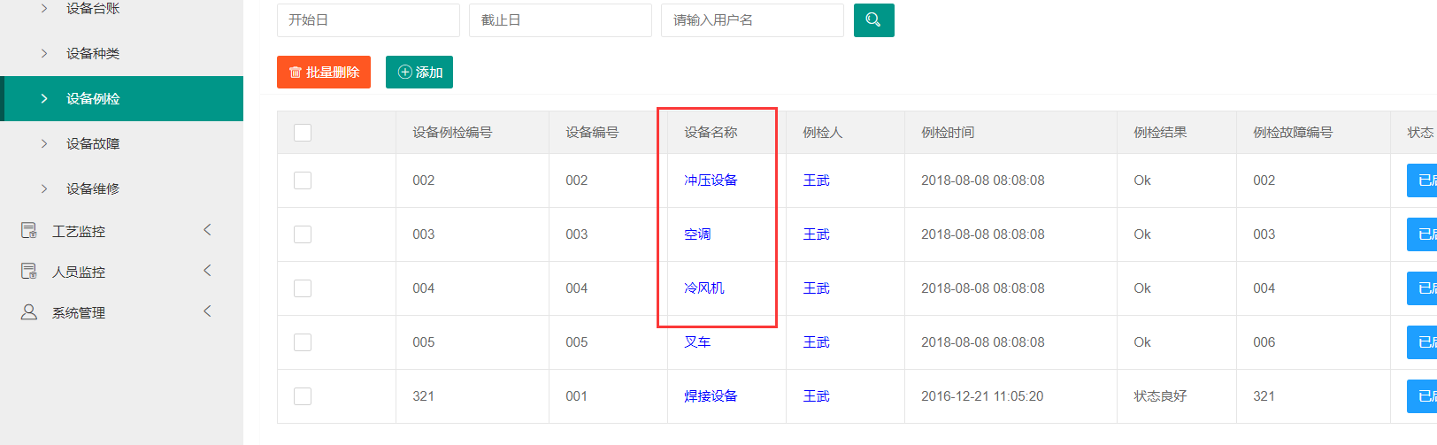Expand the 工艺监控 menu arrow
The width and height of the screenshot is (1437, 445).
(x=207, y=230)
